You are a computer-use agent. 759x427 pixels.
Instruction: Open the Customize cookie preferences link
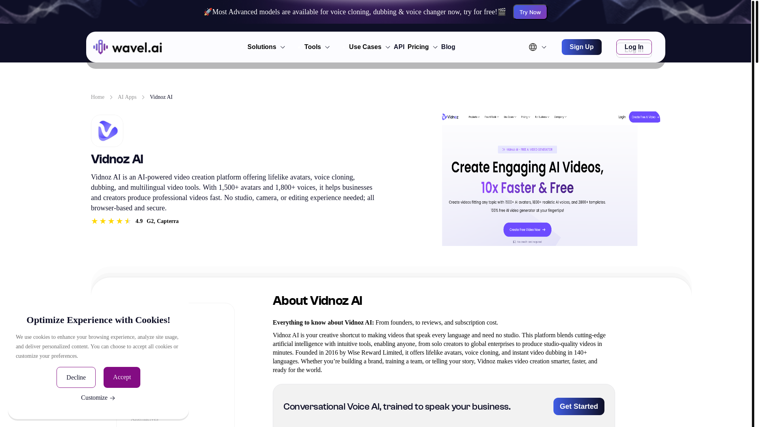(x=98, y=398)
